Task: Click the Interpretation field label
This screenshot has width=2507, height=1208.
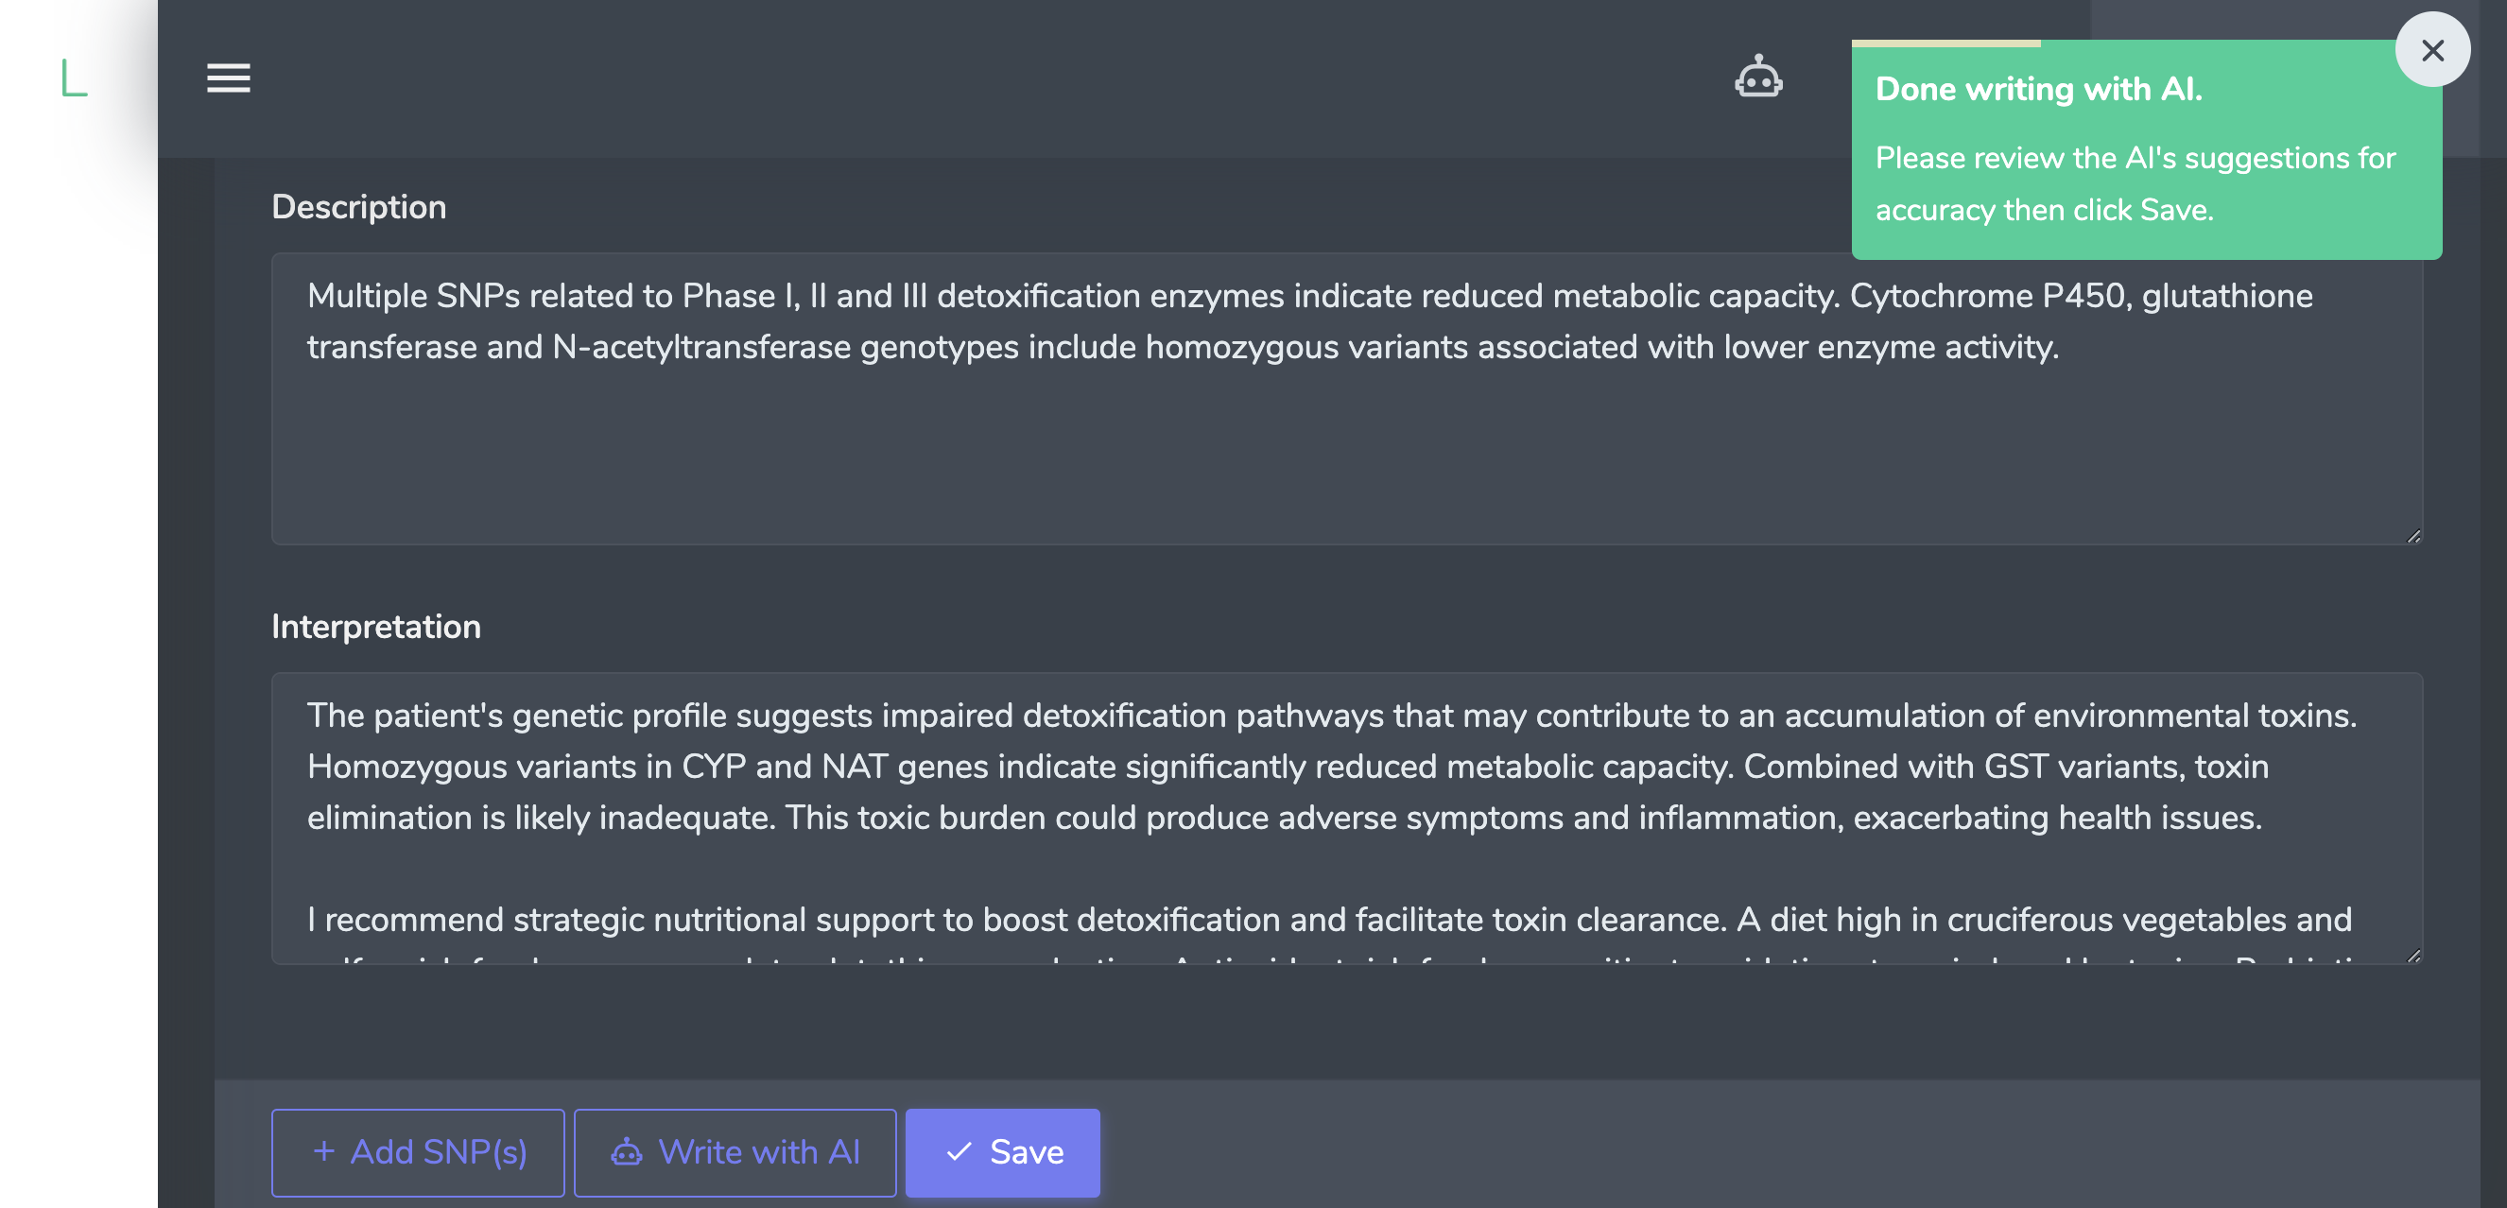Action: click(375, 627)
